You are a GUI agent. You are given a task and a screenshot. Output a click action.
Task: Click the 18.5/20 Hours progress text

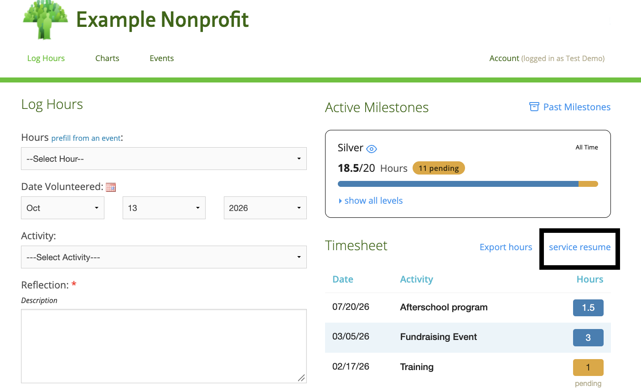(x=372, y=168)
